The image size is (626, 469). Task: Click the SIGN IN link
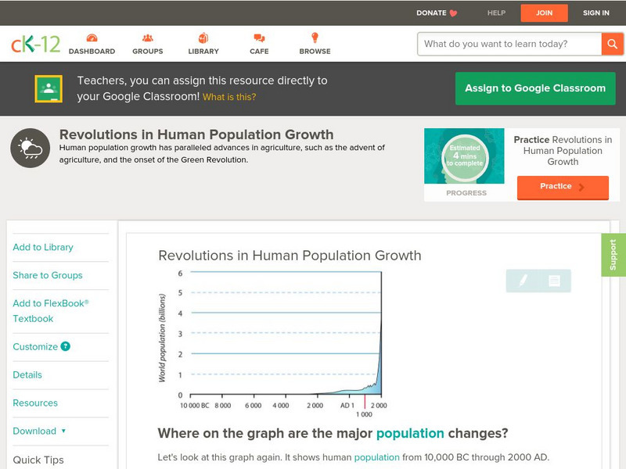pos(596,13)
